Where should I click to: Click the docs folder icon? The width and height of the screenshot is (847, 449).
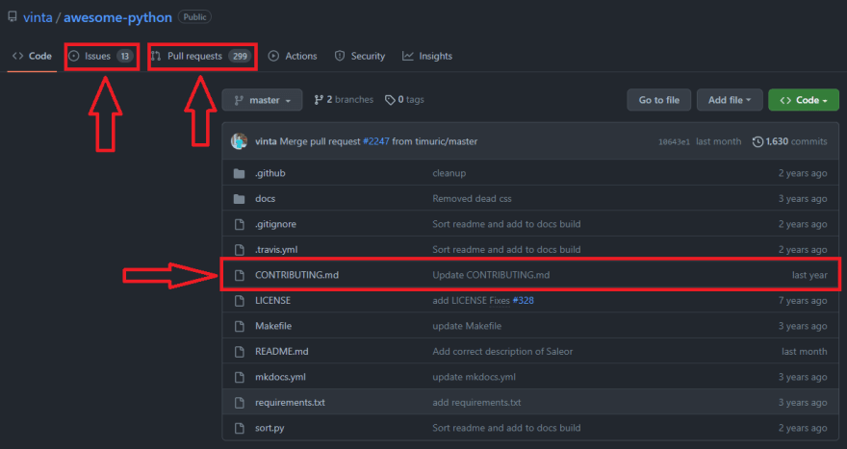tap(239, 199)
